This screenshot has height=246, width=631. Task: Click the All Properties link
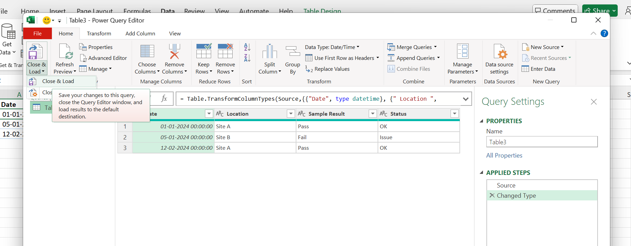coord(504,155)
